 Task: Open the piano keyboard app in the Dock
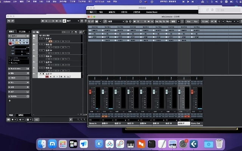click(130, 144)
